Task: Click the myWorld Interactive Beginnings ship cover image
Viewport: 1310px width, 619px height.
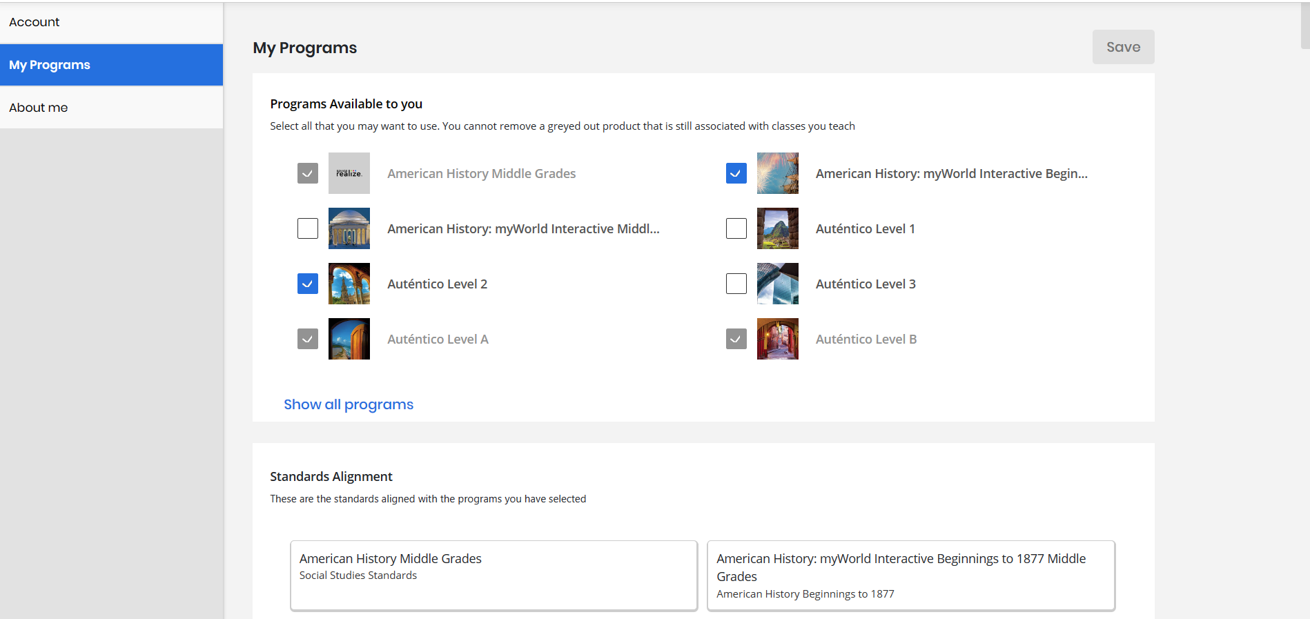Action: point(777,173)
